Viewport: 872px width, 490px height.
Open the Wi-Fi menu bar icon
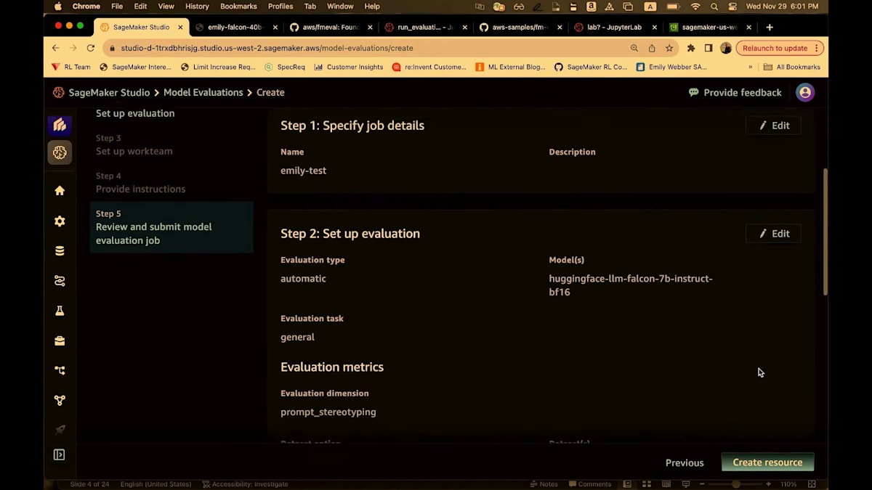point(695,7)
